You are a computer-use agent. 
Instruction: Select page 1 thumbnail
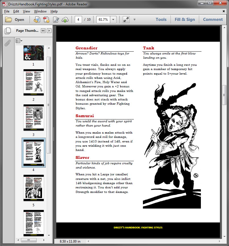(x=34, y=53)
